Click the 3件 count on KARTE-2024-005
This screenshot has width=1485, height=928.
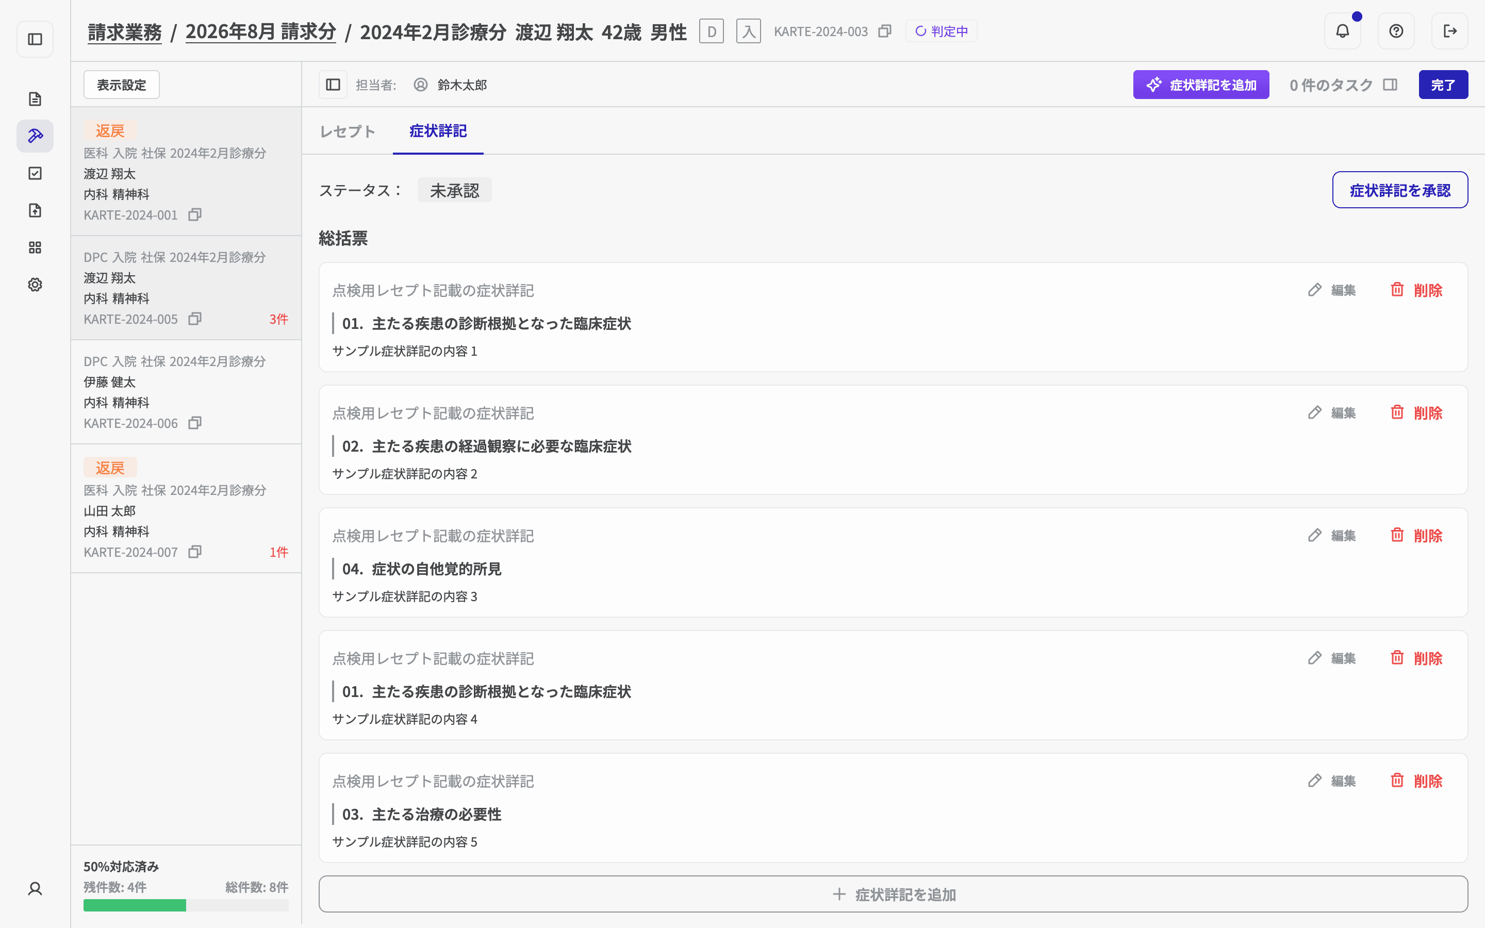click(x=278, y=319)
